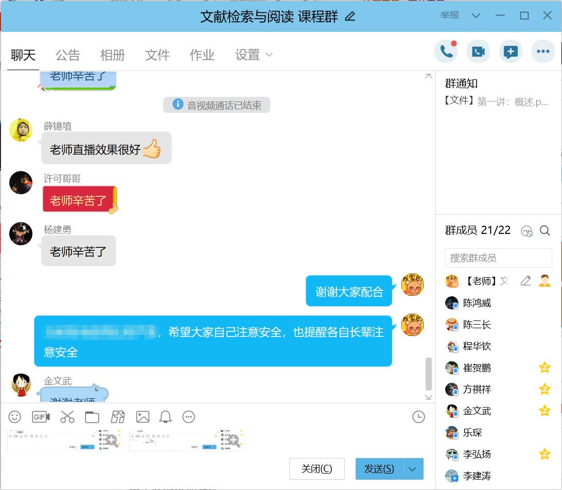Image resolution: width=562 pixels, height=490 pixels.
Task: Expand the 设置 tab dropdown
Action: [269, 55]
